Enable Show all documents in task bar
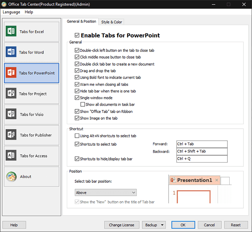252x232 pixels. (x=83, y=104)
